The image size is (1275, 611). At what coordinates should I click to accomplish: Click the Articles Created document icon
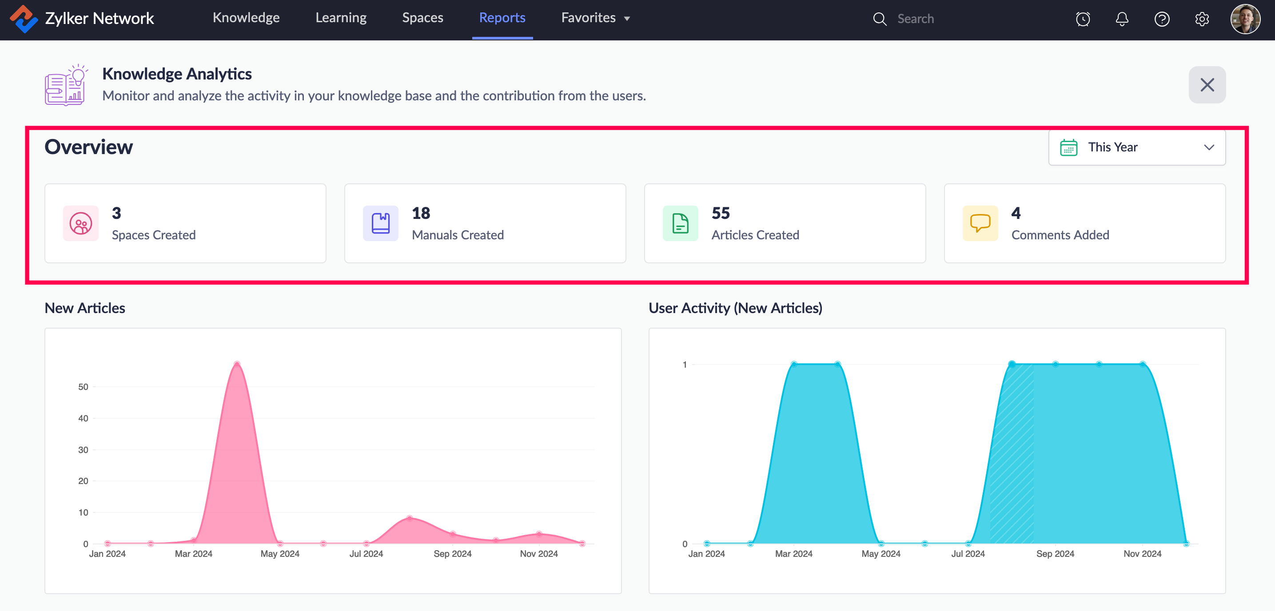tap(680, 224)
